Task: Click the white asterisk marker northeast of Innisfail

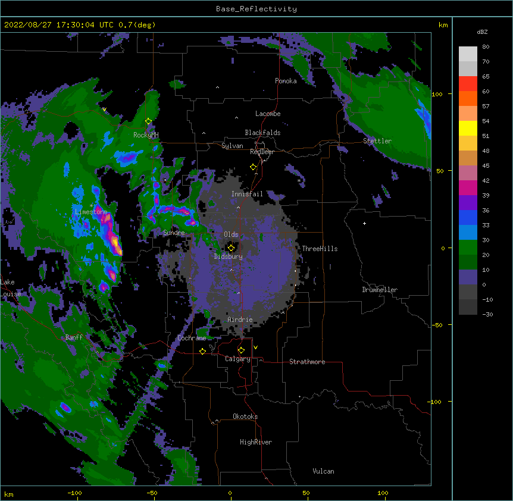Action: click(299, 181)
